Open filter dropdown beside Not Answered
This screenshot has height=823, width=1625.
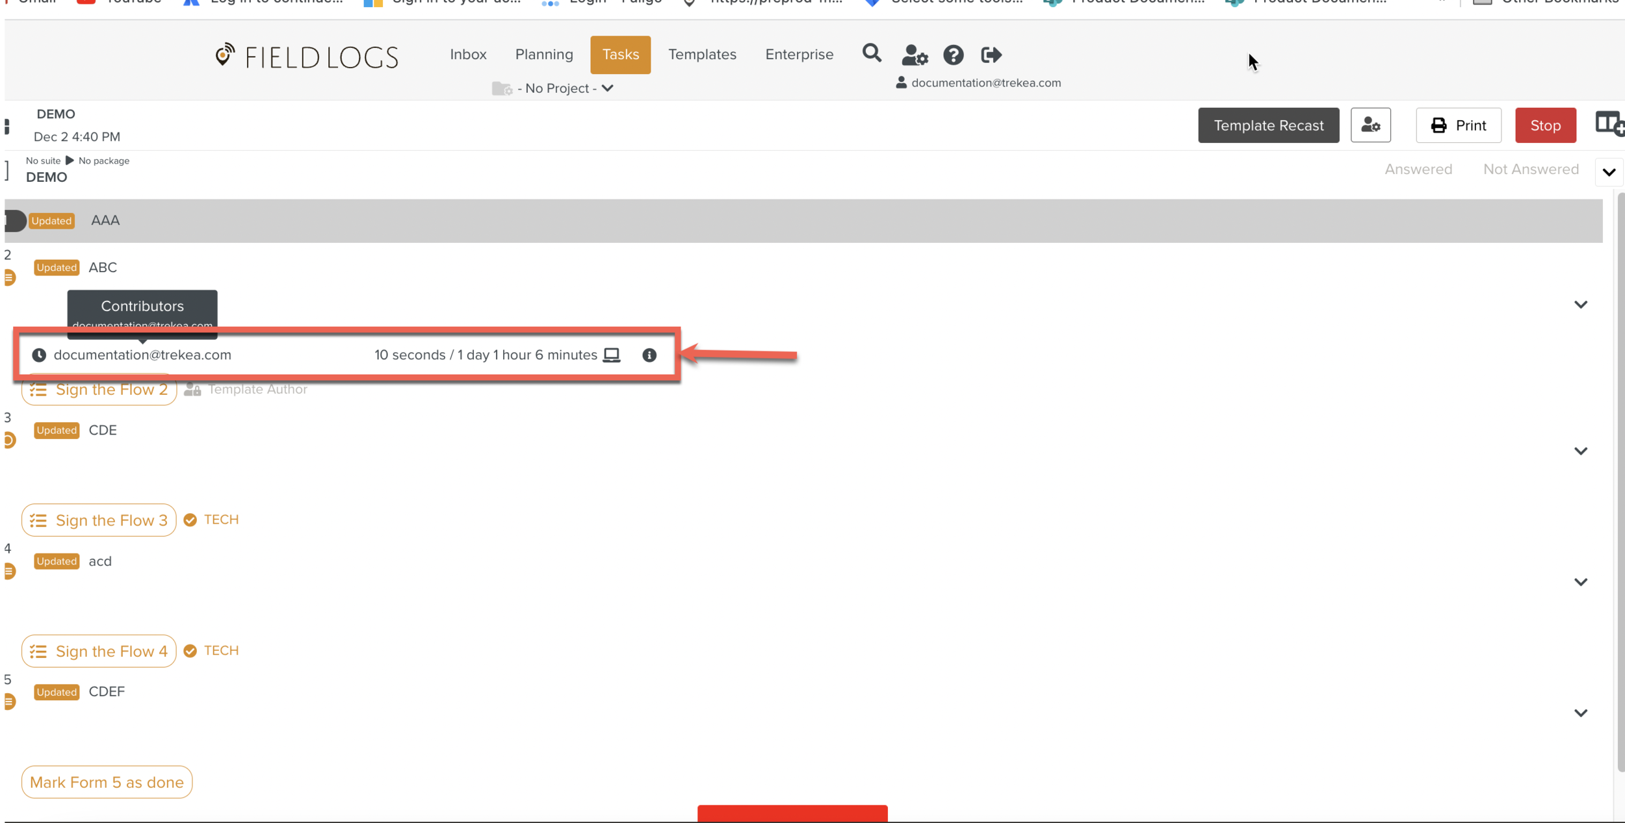click(x=1609, y=172)
